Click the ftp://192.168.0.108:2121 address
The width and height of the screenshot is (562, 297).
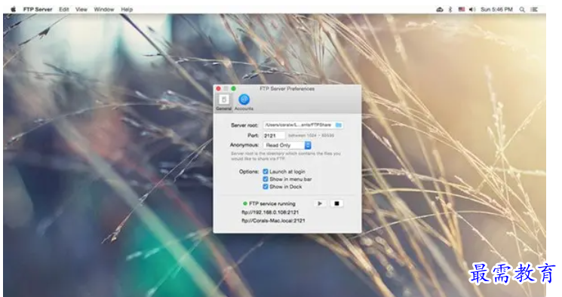pos(270,213)
